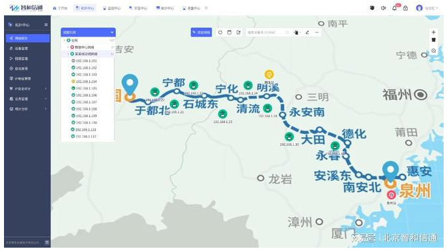Open the three-dot more options in the toolbar
Viewport: 447px width, 251px height.
coord(316,33)
